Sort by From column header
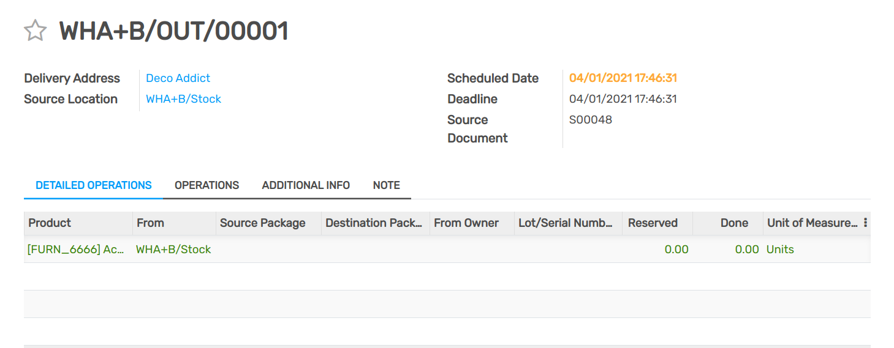894x348 pixels. click(150, 223)
